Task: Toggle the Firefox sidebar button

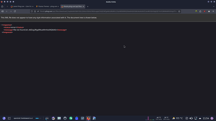Action: click(3, 12)
